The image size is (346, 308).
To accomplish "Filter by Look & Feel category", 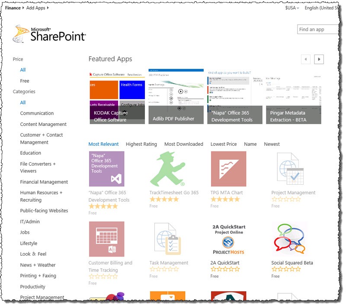I will (33, 254).
